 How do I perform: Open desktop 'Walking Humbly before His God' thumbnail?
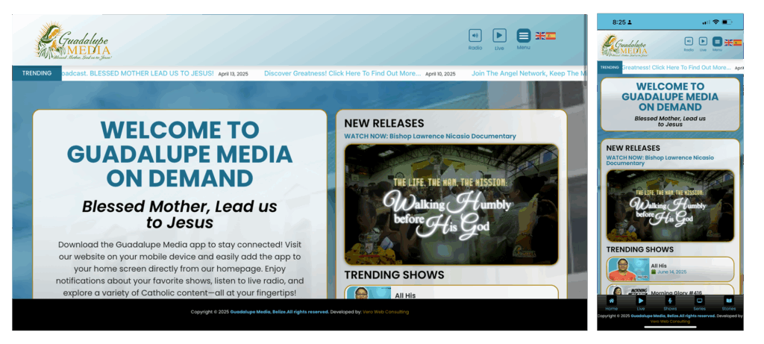point(451,204)
